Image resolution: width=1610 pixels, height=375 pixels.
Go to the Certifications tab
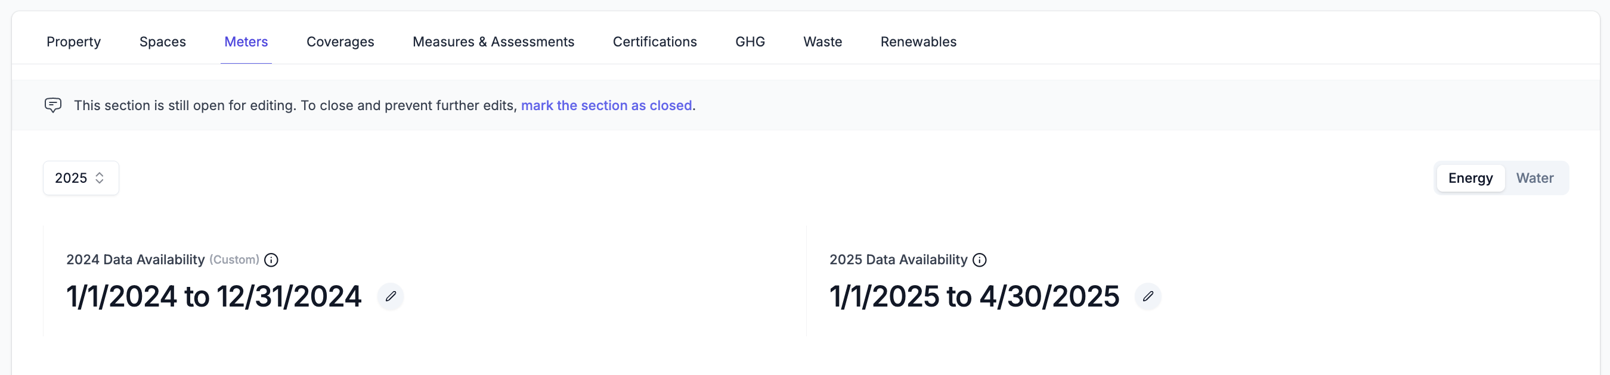654,42
